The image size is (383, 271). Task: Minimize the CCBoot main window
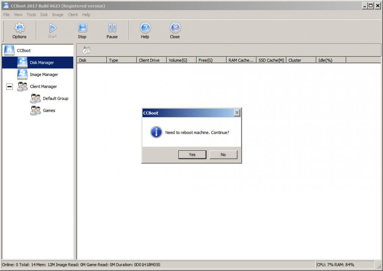365,6
